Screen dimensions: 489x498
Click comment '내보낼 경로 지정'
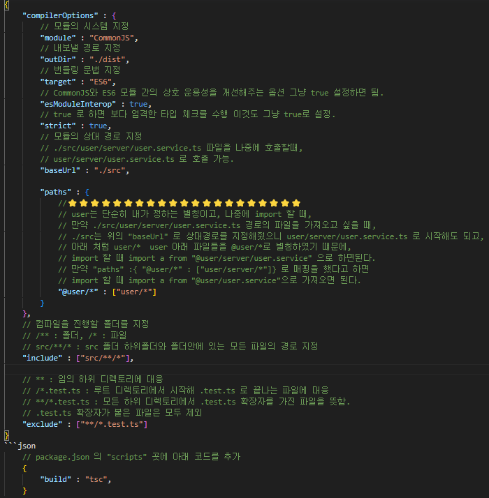tap(80, 48)
